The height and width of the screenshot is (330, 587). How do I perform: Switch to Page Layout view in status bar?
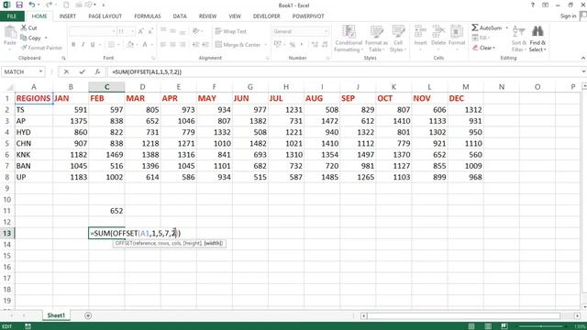click(488, 326)
